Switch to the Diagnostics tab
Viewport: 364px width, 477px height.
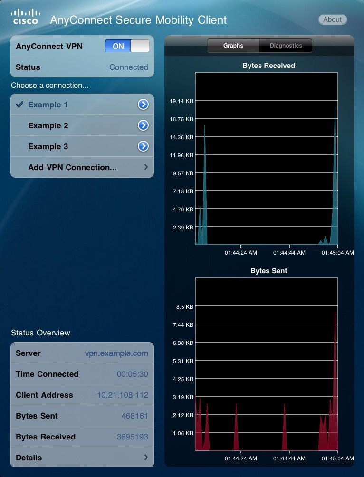(286, 46)
